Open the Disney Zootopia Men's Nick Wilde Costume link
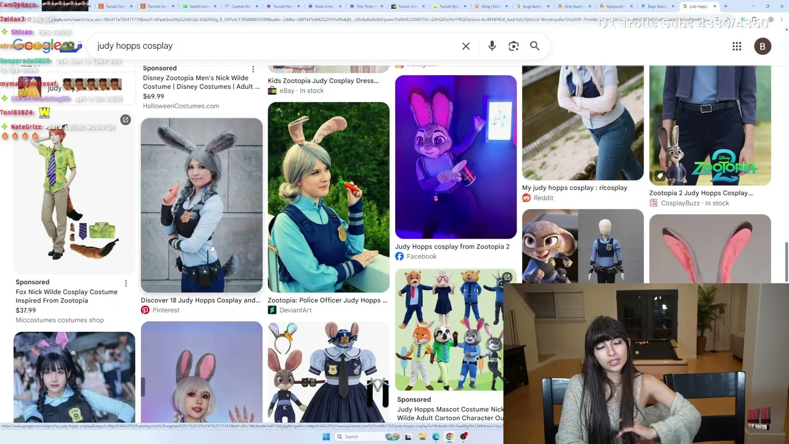This screenshot has width=789, height=444. point(202,83)
